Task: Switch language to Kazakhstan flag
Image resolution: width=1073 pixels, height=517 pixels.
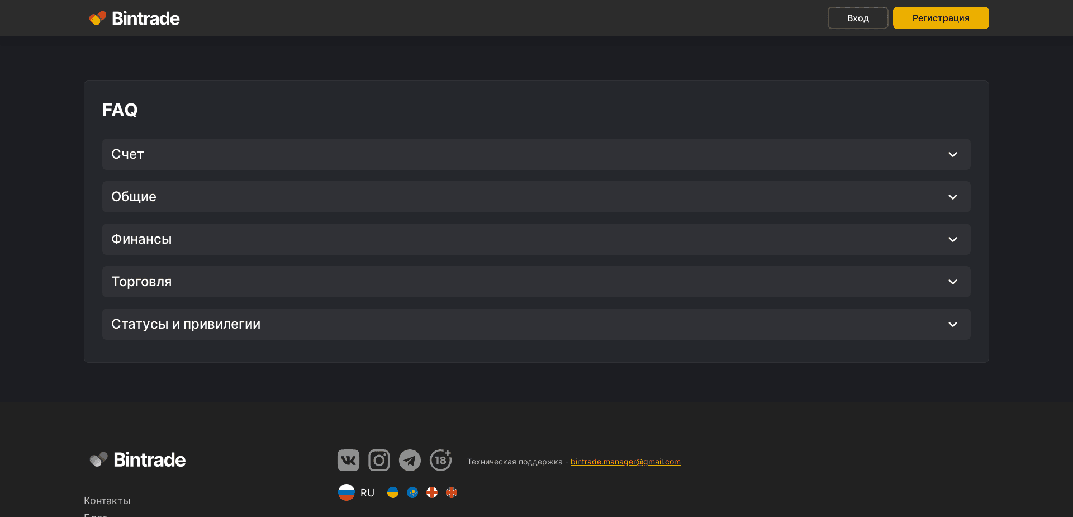Action: [x=412, y=492]
